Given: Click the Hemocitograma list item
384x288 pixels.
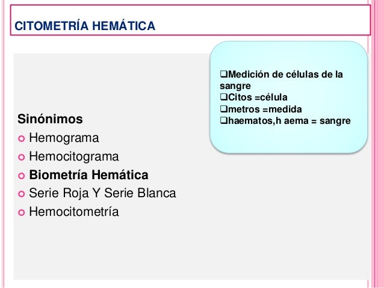Looking at the screenshot, I should tap(74, 156).
